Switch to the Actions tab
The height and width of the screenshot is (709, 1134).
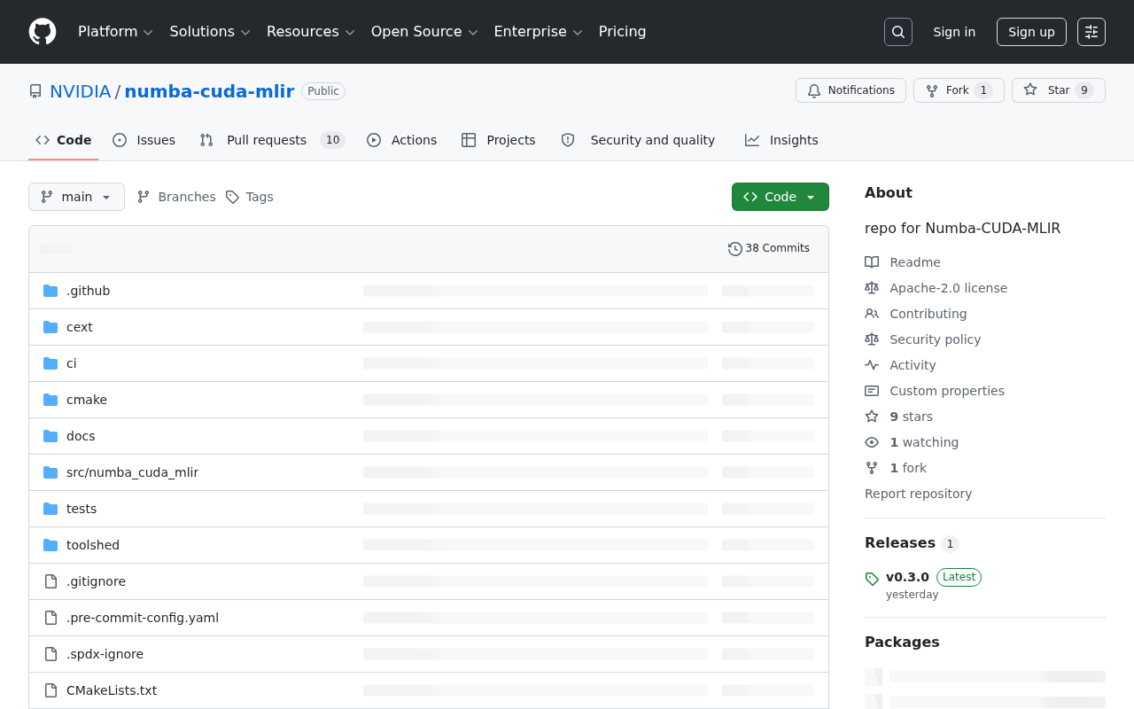pyautogui.click(x=402, y=140)
